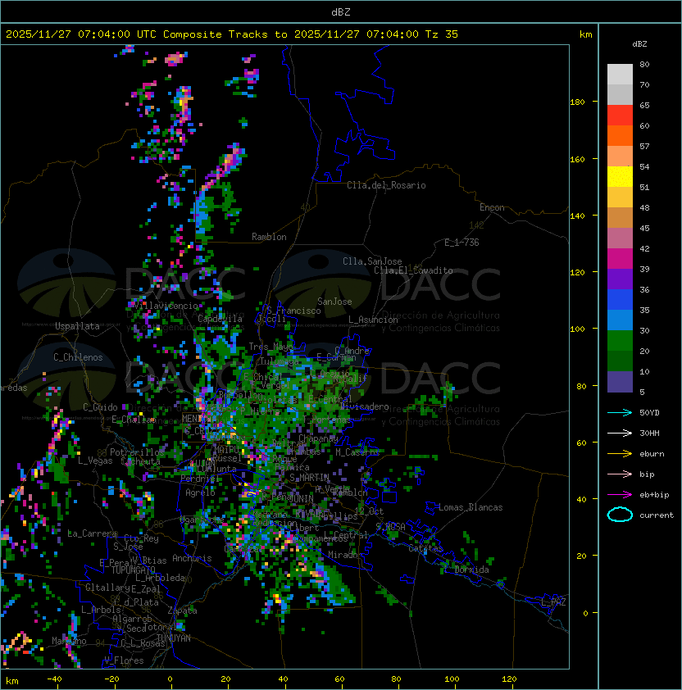The width and height of the screenshot is (682, 690).
Task: Select the slate purple 5-10 dBZ swatch
Action: pyautogui.click(x=620, y=382)
